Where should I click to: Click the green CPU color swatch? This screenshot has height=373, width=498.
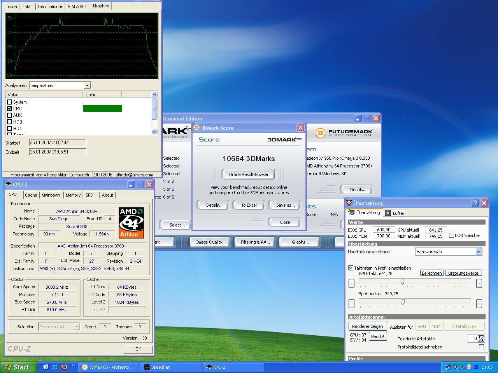point(103,109)
